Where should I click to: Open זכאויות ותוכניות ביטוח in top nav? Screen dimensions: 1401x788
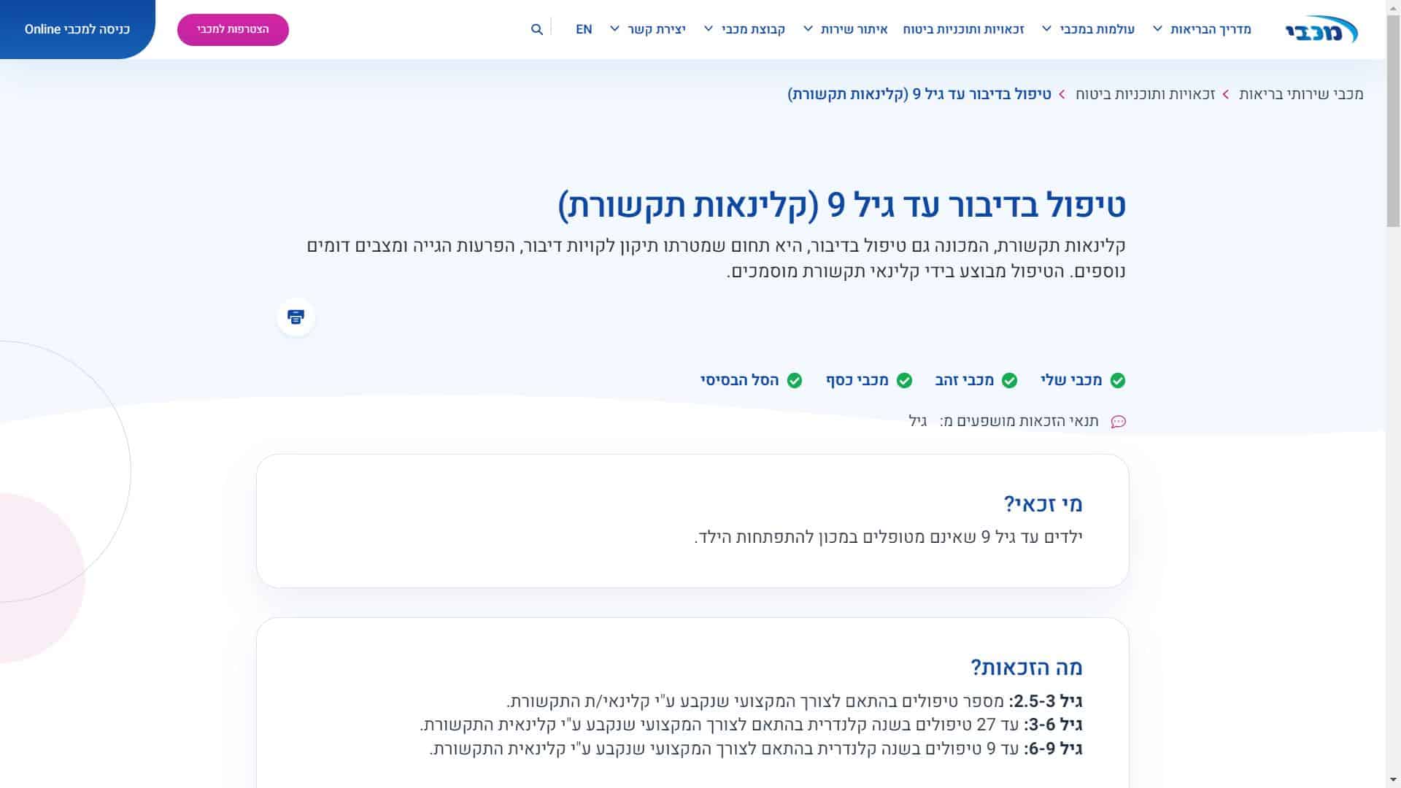(963, 29)
